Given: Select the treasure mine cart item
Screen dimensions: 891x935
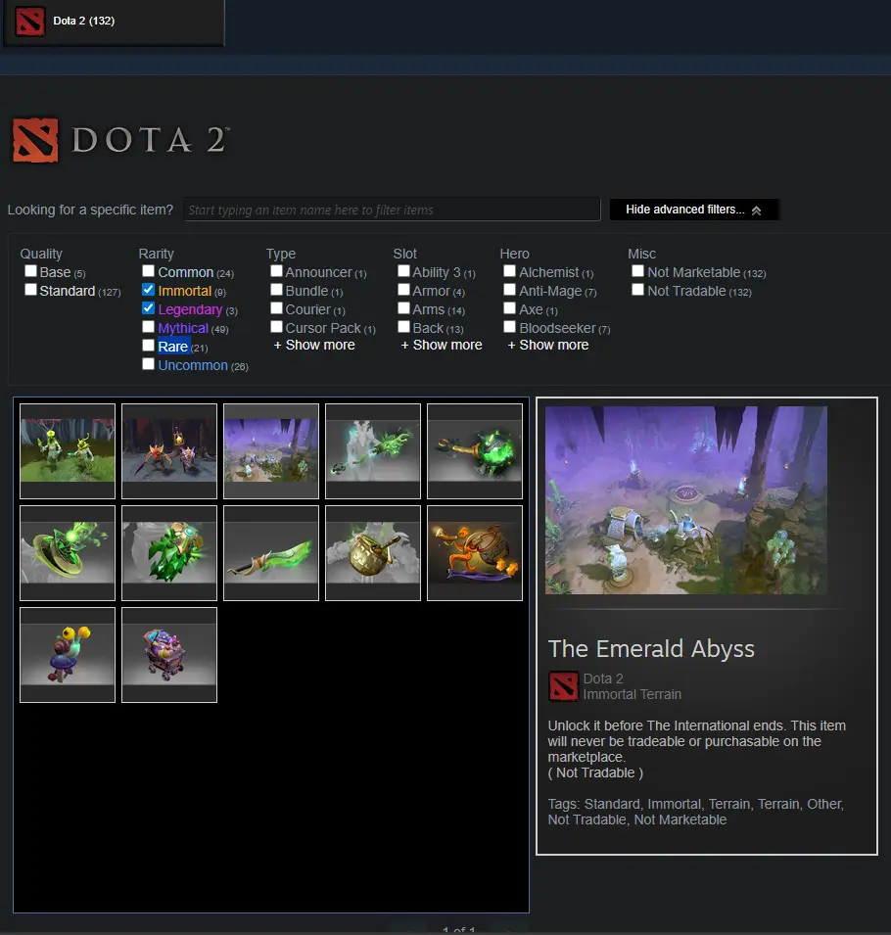Looking at the screenshot, I should click(x=169, y=655).
